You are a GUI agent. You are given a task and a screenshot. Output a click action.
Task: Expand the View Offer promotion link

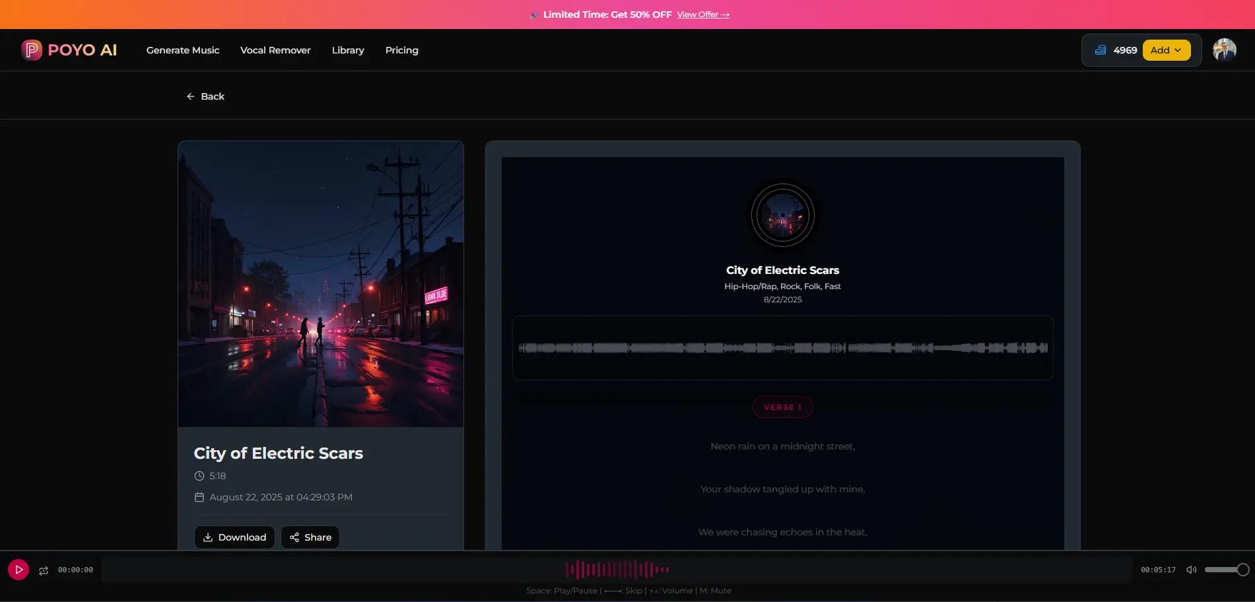coord(702,14)
